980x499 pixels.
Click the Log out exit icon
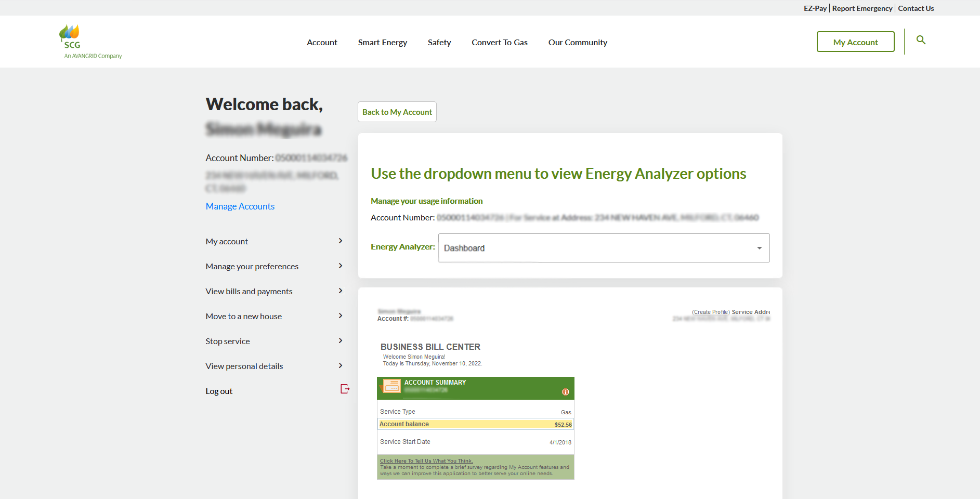pyautogui.click(x=345, y=389)
